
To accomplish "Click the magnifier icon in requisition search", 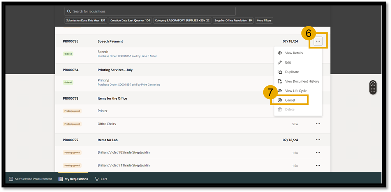I will coord(69,11).
